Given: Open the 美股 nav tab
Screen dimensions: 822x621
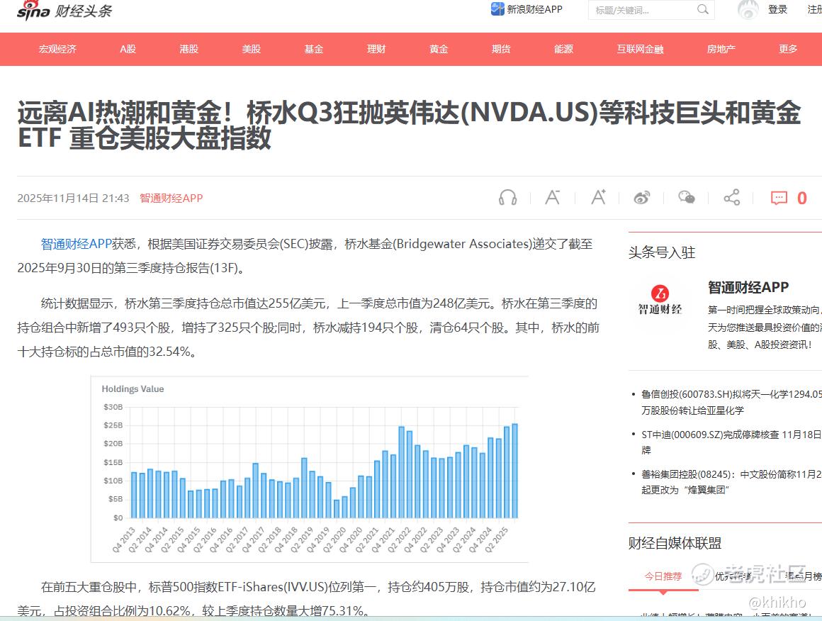Looking at the screenshot, I should (x=252, y=50).
